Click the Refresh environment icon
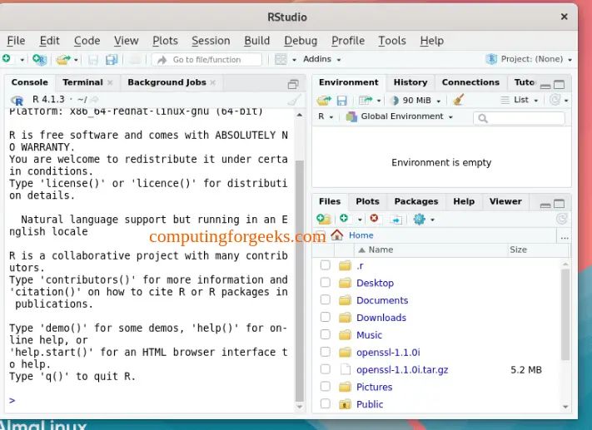This screenshot has height=430, width=592. 555,100
